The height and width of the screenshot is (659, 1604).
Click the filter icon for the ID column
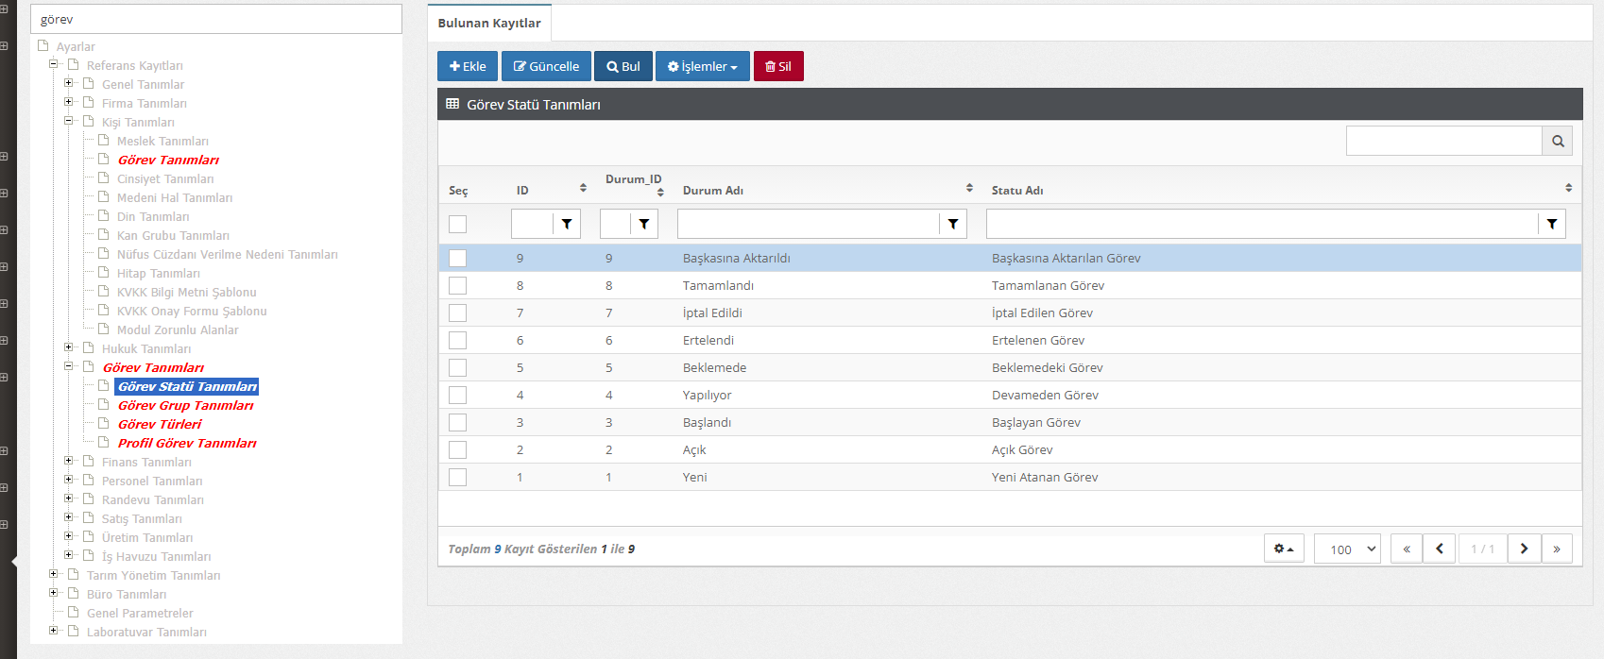[567, 224]
